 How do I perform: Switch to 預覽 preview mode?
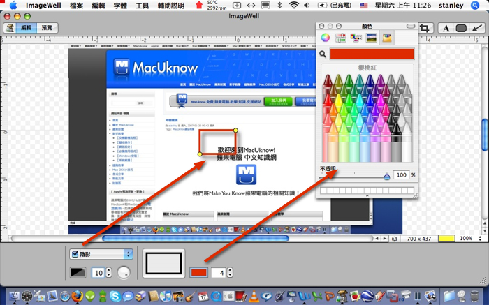click(47, 28)
